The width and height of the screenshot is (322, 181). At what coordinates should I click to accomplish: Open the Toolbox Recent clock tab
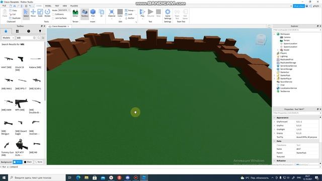coord(29,31)
